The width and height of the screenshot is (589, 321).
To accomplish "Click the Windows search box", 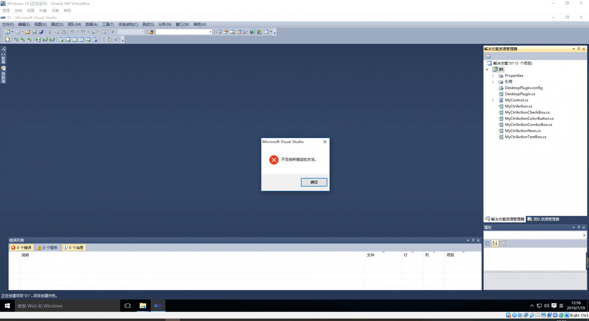I will [x=68, y=306].
